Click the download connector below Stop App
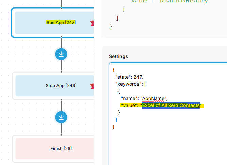The width and height of the screenshot is (227, 165). click(x=61, y=117)
